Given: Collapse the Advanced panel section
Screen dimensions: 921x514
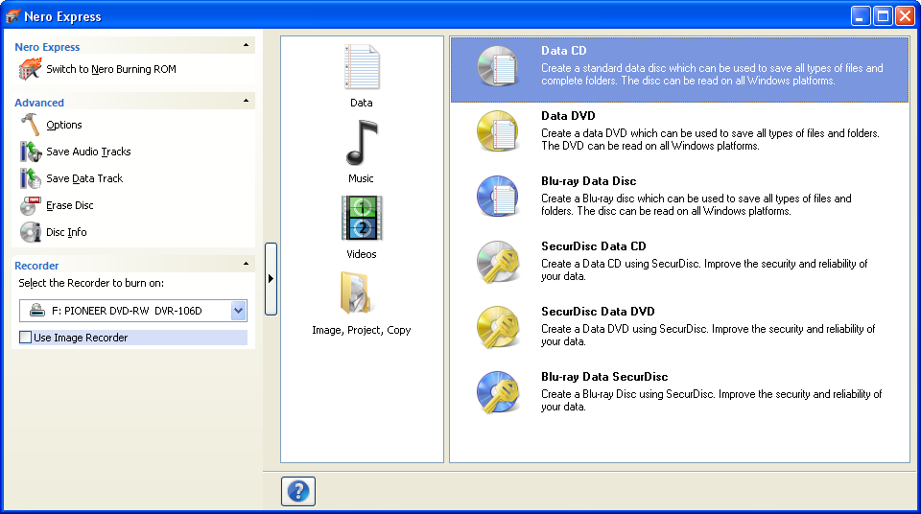Looking at the screenshot, I should pos(247,101).
